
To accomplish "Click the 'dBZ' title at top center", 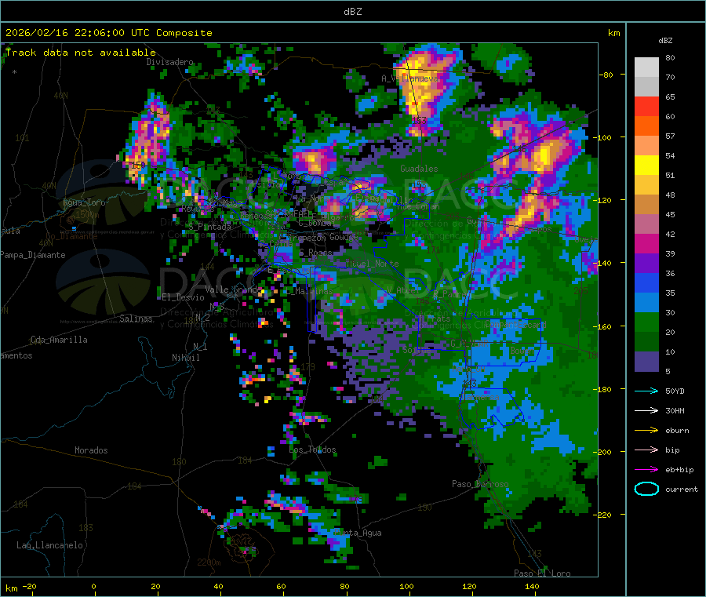I will pyautogui.click(x=352, y=12).
